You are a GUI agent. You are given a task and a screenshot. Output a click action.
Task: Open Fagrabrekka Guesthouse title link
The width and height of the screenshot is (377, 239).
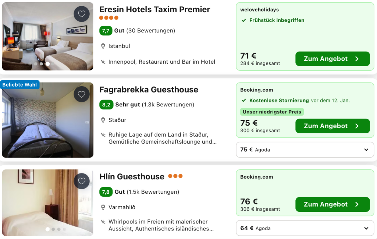click(x=149, y=90)
